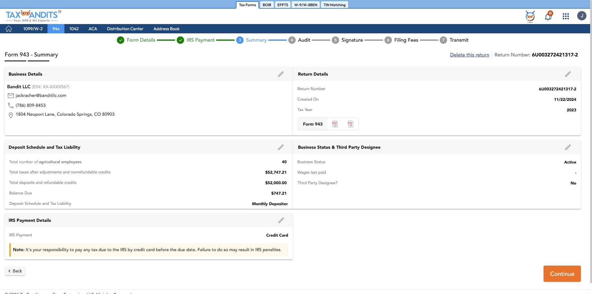Edit the Return Details section
Screen dimensions: 592x294
pos(568,74)
